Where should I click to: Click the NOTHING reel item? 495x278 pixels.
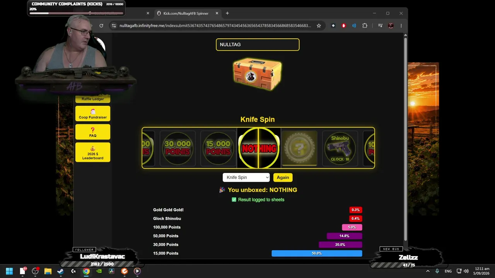point(259,148)
